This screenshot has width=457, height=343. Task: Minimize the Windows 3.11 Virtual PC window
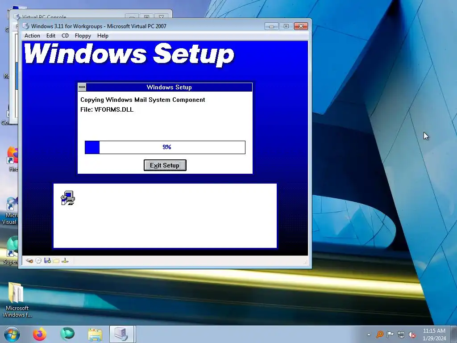(x=271, y=26)
